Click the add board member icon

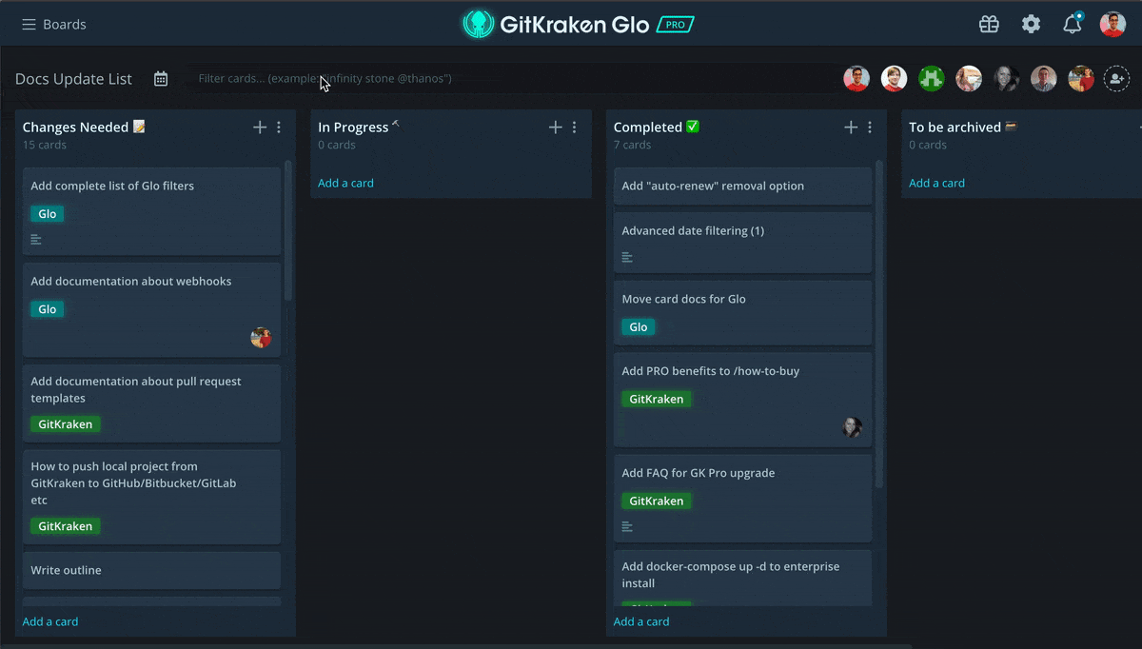coord(1116,79)
